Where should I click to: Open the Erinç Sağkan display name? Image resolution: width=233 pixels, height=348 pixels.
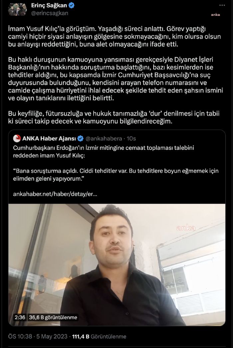(x=49, y=6)
